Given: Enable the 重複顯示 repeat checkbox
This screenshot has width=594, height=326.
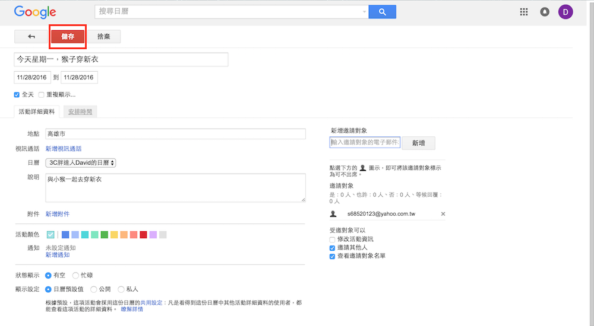Looking at the screenshot, I should click(x=42, y=95).
